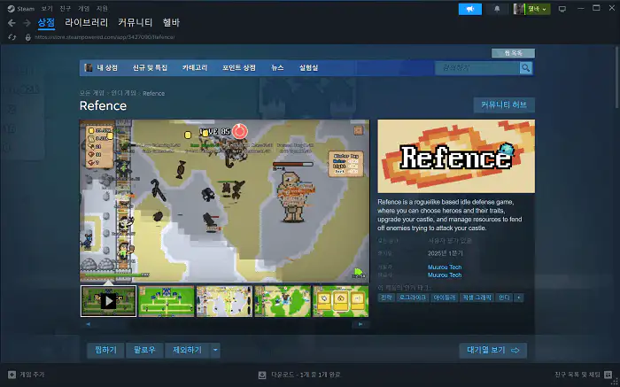Open 신규 및 특집 menu
Viewport: 620px width, 387px height.
point(150,68)
